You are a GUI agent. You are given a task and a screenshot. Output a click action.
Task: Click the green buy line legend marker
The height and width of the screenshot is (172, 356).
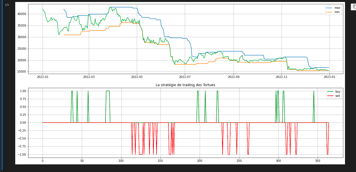(330, 92)
